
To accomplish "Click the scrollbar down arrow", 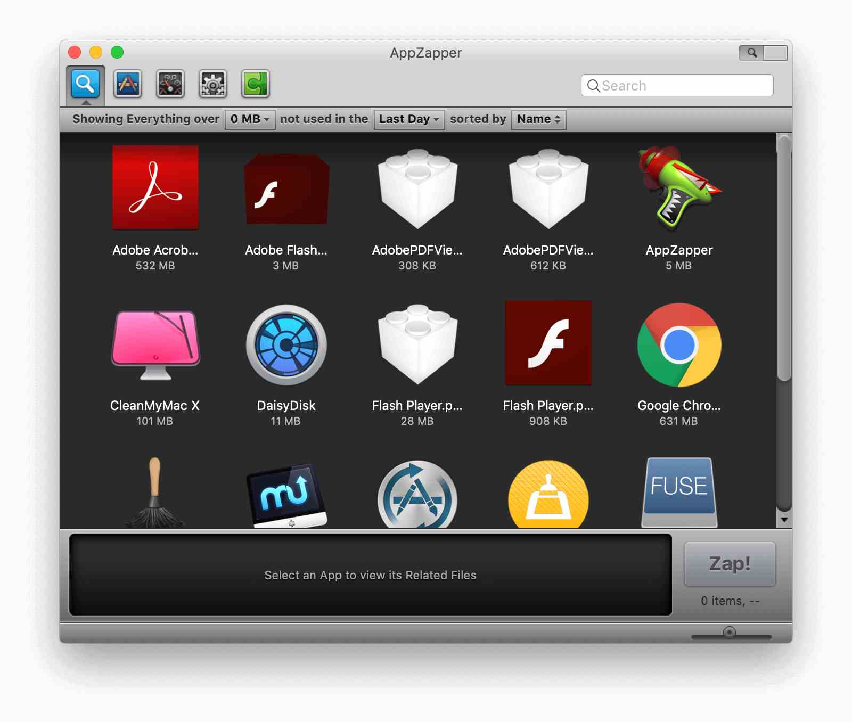I will pyautogui.click(x=784, y=520).
